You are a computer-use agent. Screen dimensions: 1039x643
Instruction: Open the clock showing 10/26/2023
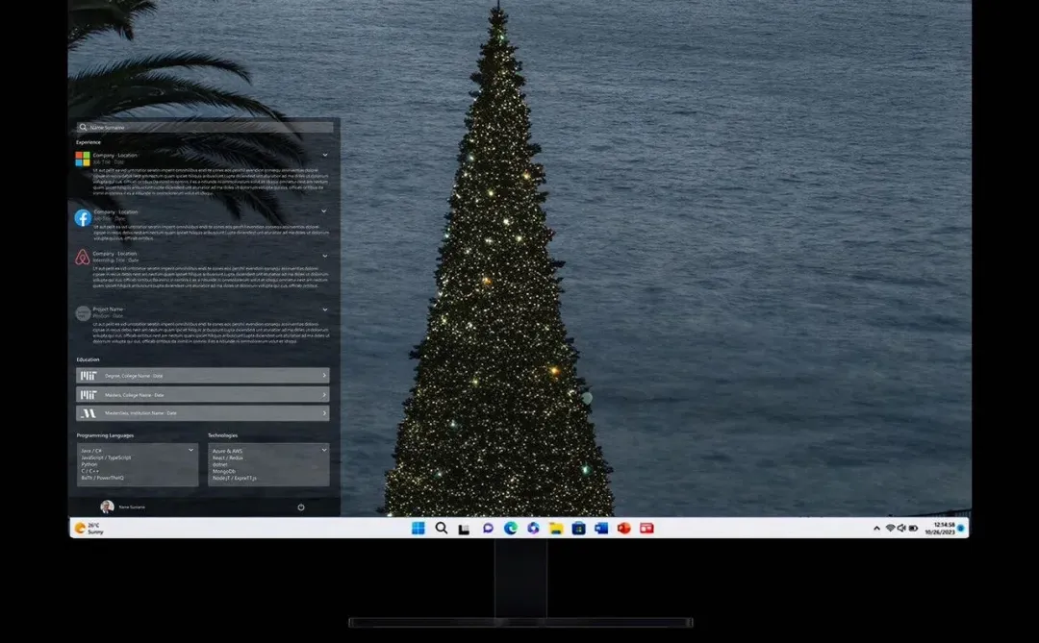pyautogui.click(x=940, y=528)
